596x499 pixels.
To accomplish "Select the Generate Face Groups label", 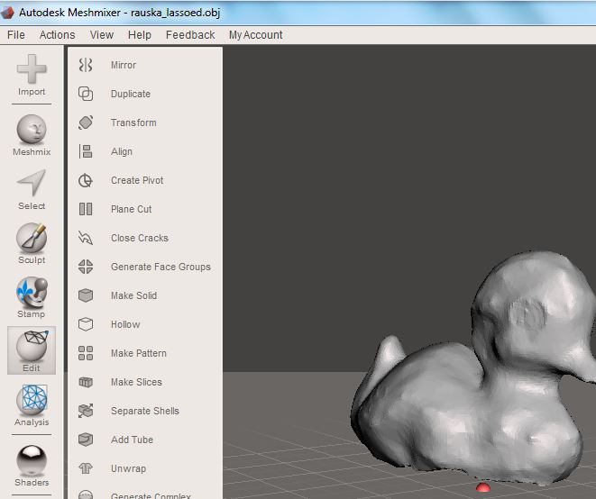I will (x=160, y=267).
